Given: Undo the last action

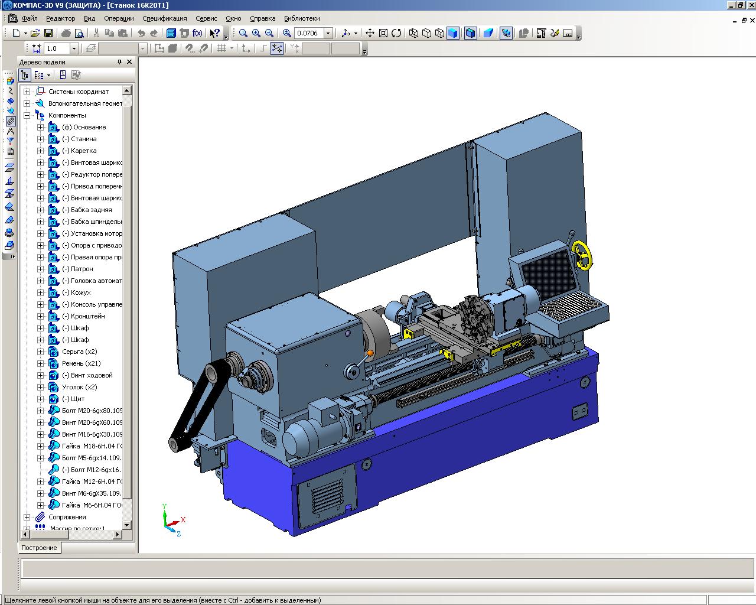Looking at the screenshot, I should point(141,33).
